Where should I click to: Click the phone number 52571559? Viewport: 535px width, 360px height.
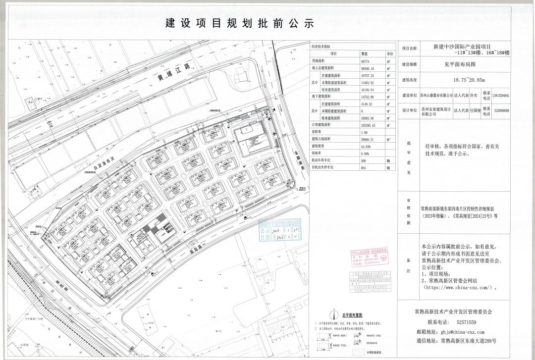[466, 322]
